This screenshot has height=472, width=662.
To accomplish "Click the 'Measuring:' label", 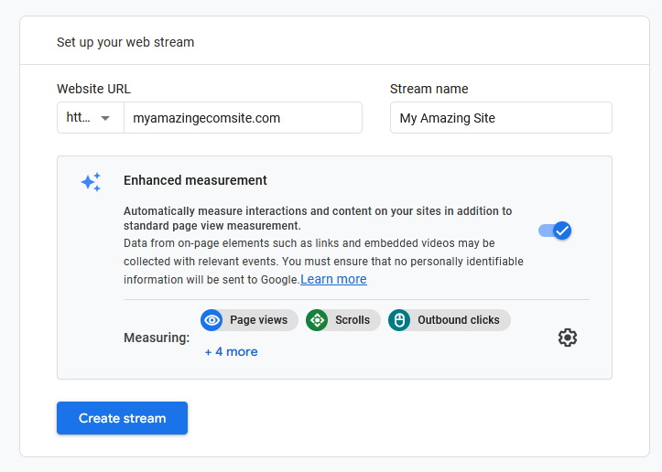I will pyautogui.click(x=157, y=338).
